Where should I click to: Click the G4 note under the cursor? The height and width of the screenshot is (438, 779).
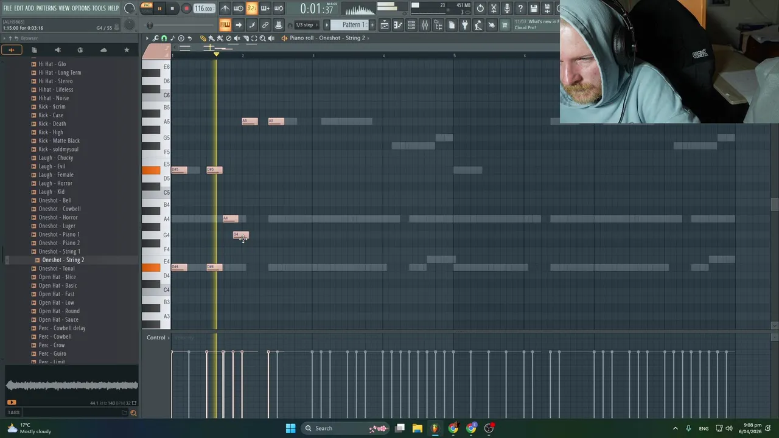pyautogui.click(x=241, y=235)
